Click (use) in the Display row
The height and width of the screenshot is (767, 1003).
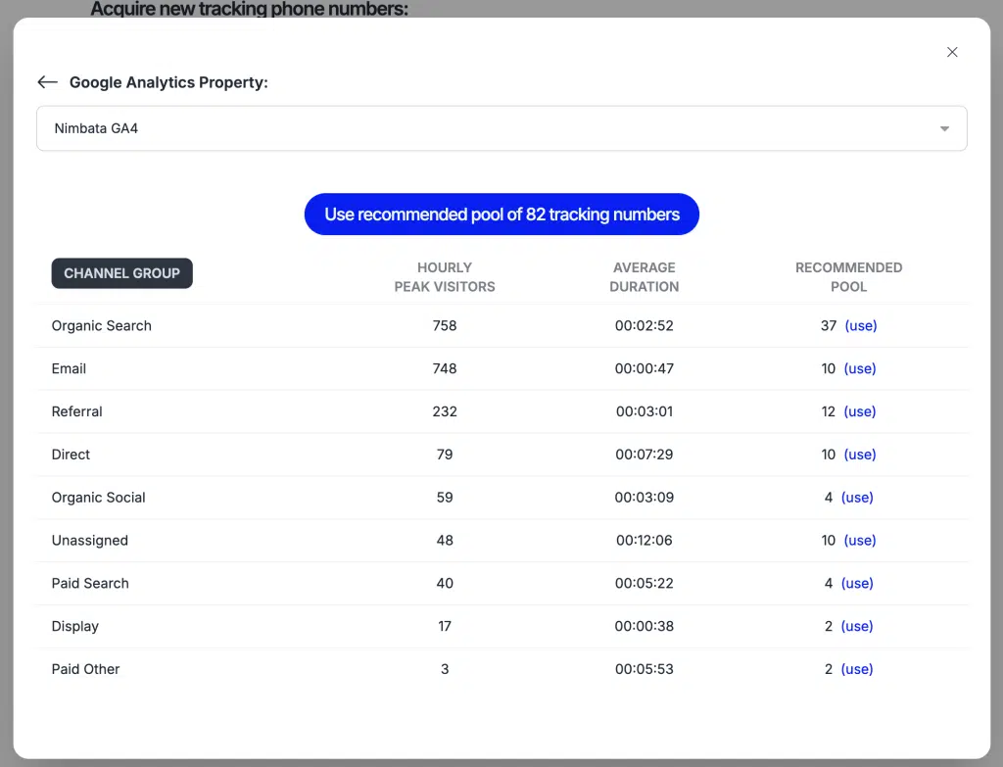[857, 626]
